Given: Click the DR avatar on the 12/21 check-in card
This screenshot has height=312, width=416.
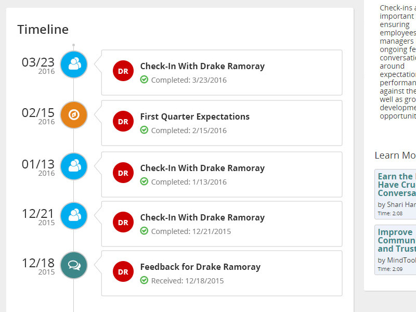Looking at the screenshot, I should click(123, 222).
